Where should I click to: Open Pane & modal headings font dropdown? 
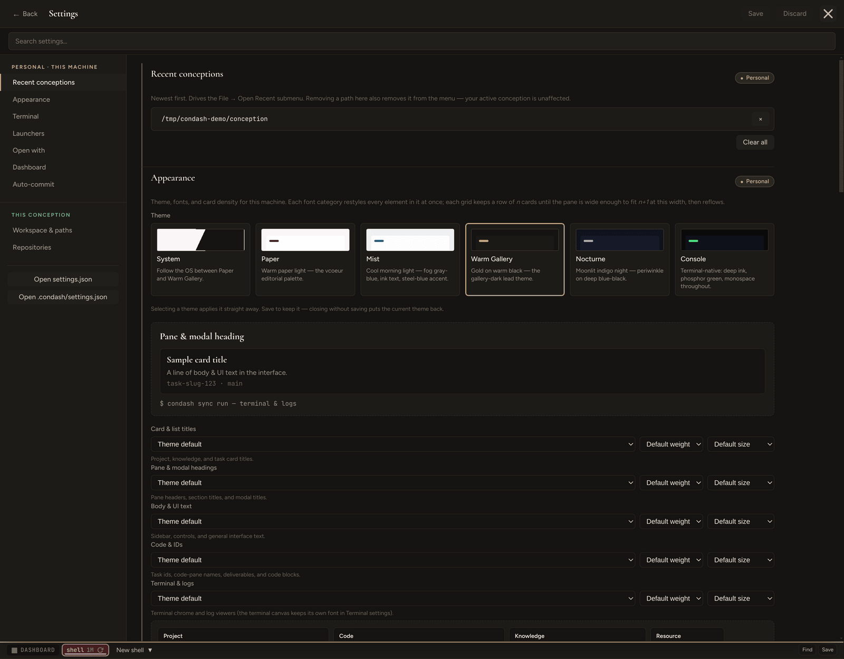point(393,483)
